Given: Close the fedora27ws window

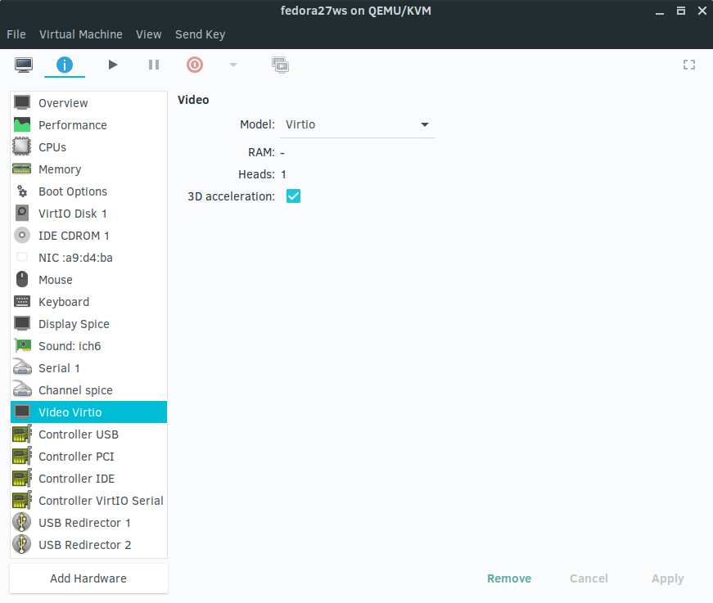Looking at the screenshot, I should pos(702,11).
